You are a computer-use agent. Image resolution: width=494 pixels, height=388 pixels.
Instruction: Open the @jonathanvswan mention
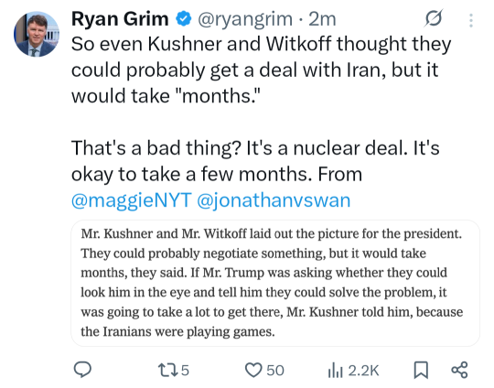pos(274,200)
